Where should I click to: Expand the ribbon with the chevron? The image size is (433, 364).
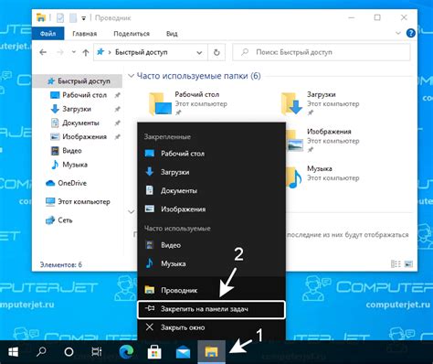(x=397, y=33)
